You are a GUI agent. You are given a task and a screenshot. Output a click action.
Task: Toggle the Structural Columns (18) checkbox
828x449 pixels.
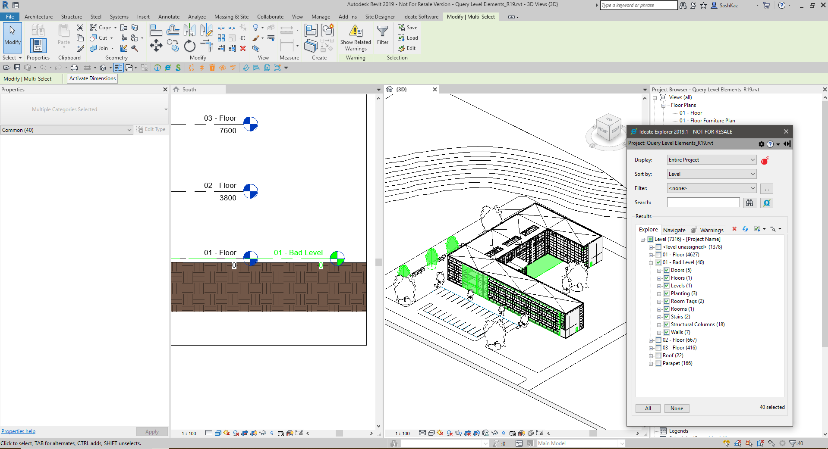point(667,325)
